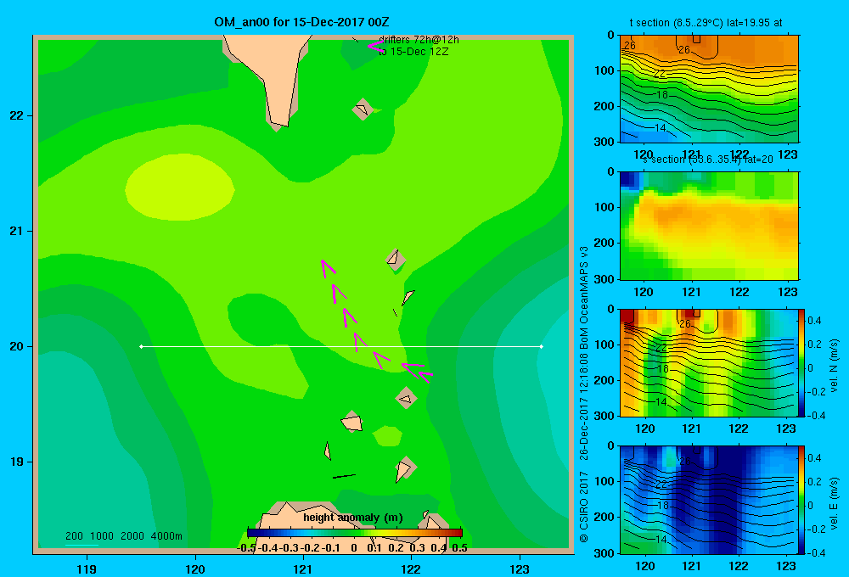Click the 'to 15-Dec 12Z' legend text
Image resolution: width=849 pixels, height=577 pixels.
tap(413, 52)
